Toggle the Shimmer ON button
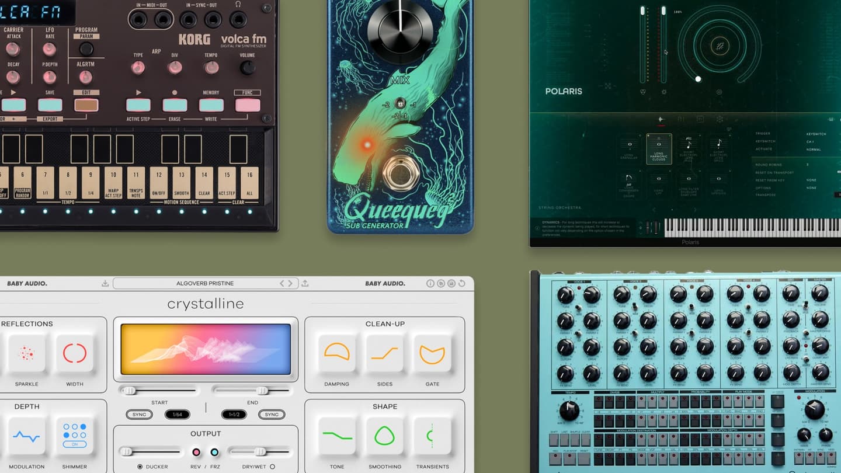This screenshot has height=473, width=841. pos(75,444)
